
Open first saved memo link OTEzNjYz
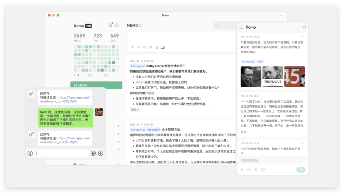click(x=65, y=99)
